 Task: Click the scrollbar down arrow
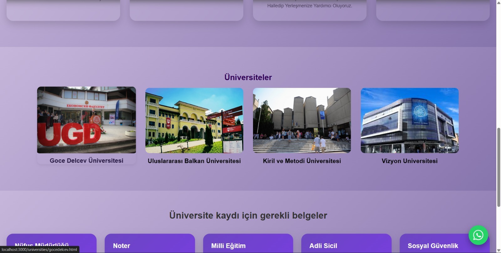click(498, 250)
